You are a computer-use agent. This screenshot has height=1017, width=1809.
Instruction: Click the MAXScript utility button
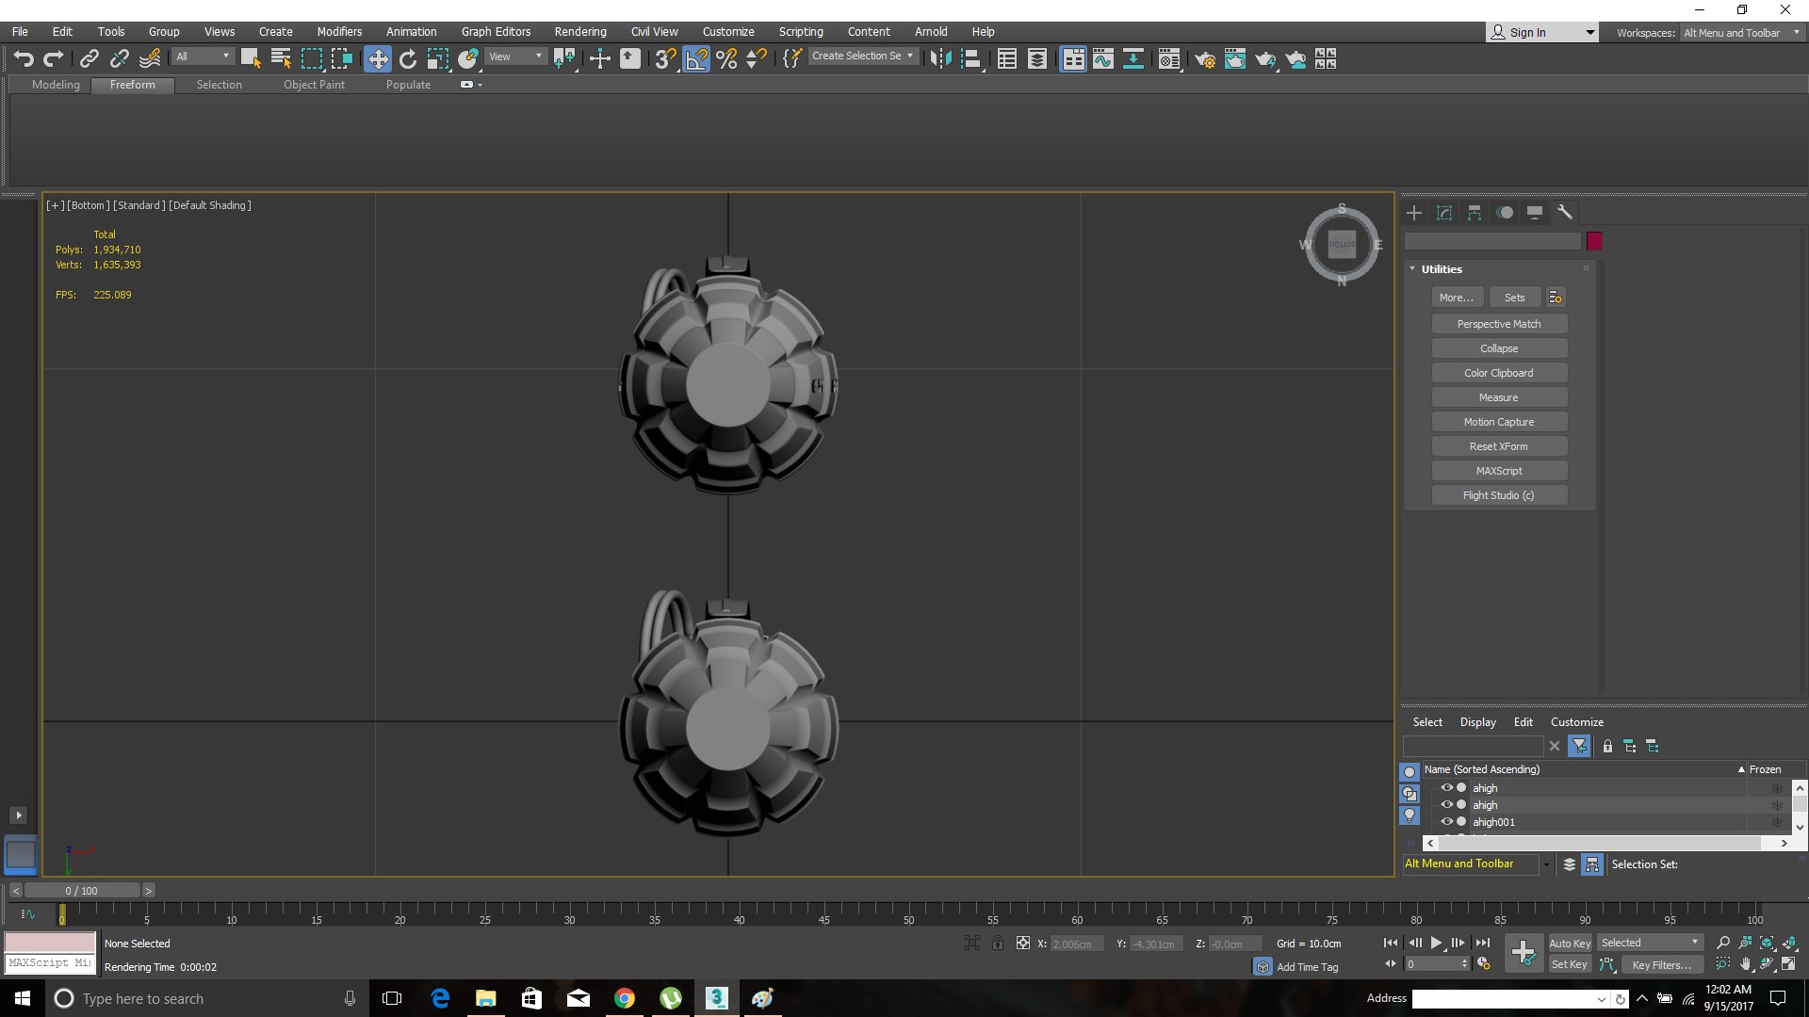tap(1499, 471)
